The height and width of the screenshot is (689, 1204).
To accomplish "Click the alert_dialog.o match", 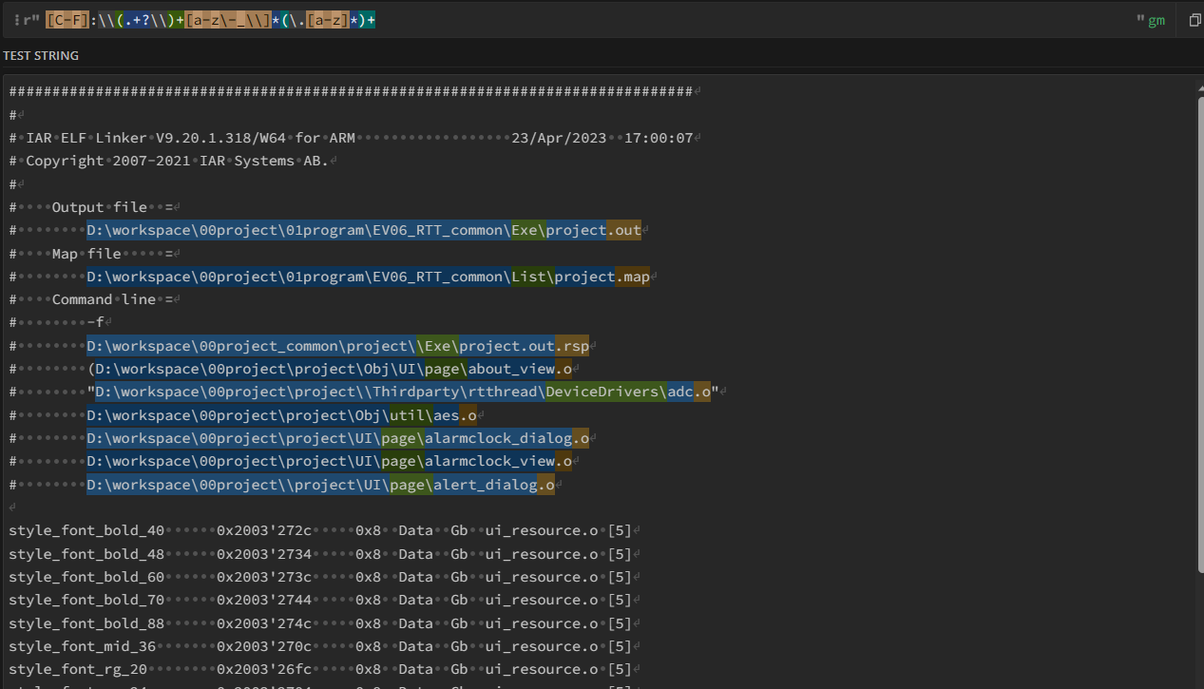I will coord(320,485).
